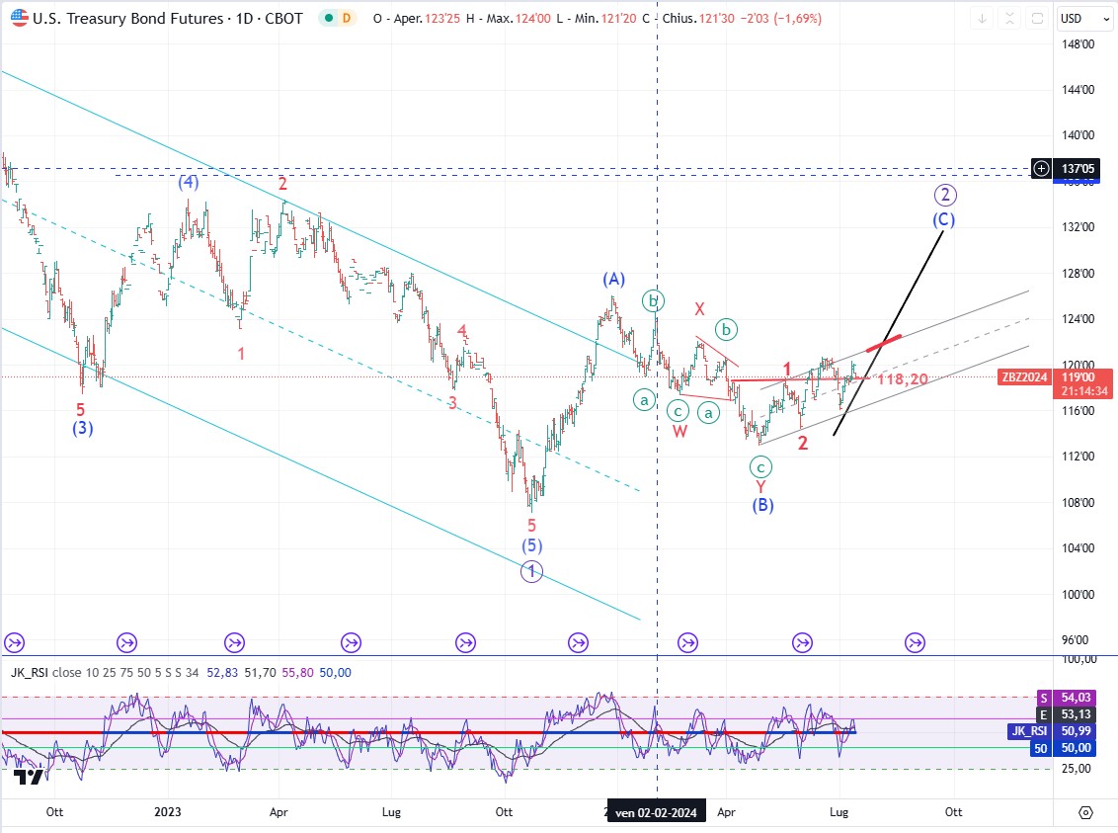1118x833 pixels.
Task: Click the JK_RSI indicator legend name
Action: click(x=30, y=673)
